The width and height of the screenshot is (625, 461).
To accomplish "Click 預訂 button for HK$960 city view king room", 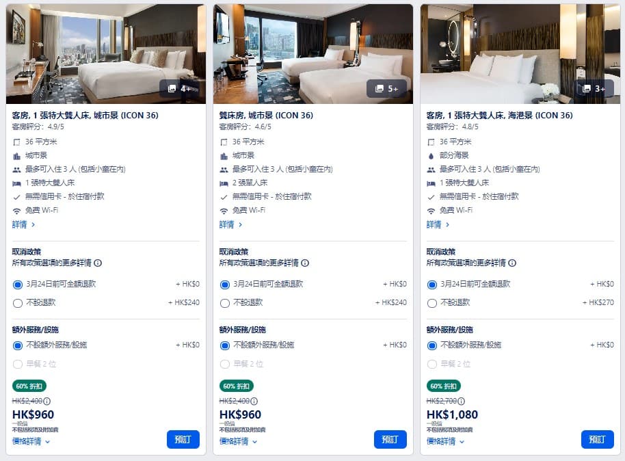I will coord(183,439).
